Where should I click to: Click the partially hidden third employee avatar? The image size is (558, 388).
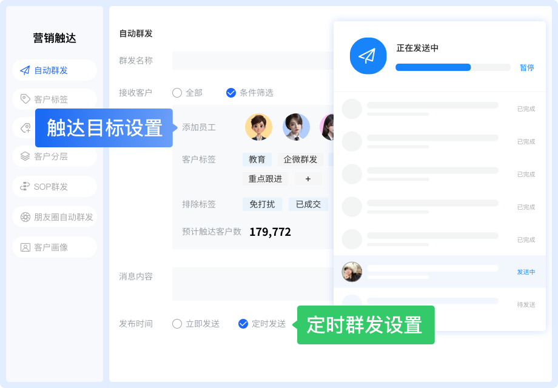coord(327,127)
